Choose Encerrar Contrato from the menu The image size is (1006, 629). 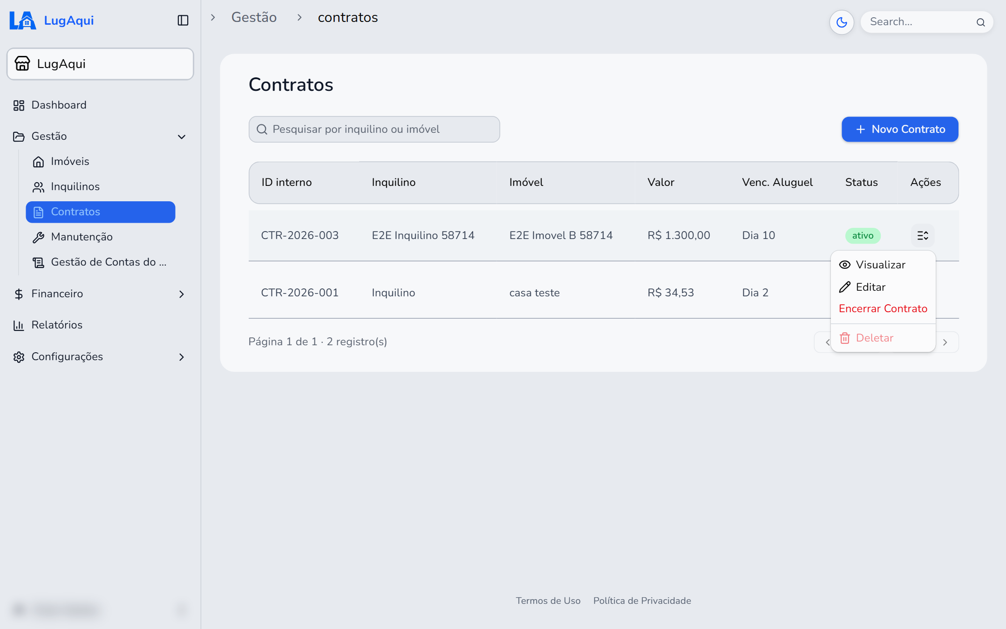click(883, 308)
